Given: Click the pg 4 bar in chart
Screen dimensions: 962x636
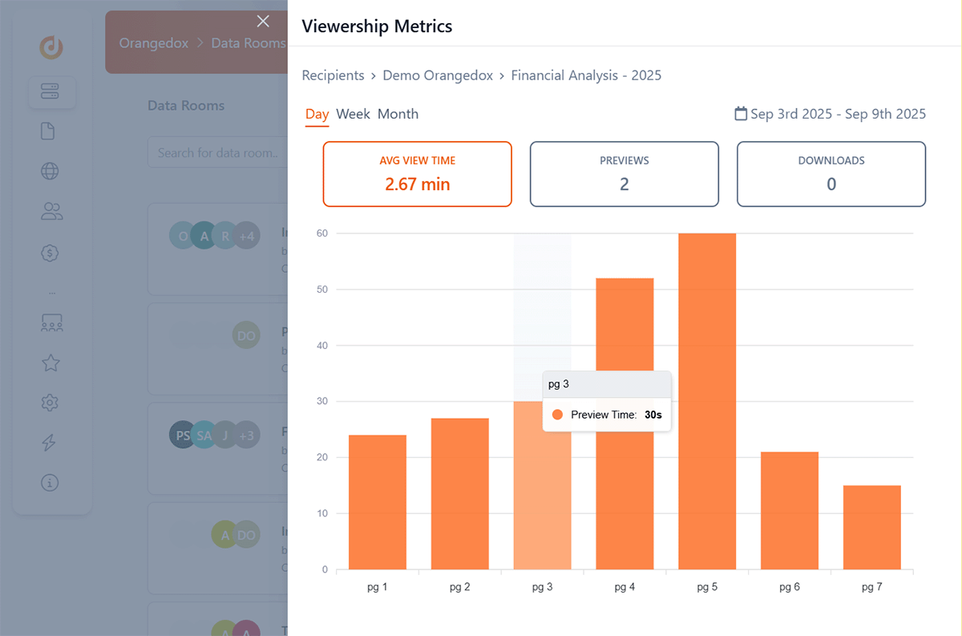Looking at the screenshot, I should point(624,423).
